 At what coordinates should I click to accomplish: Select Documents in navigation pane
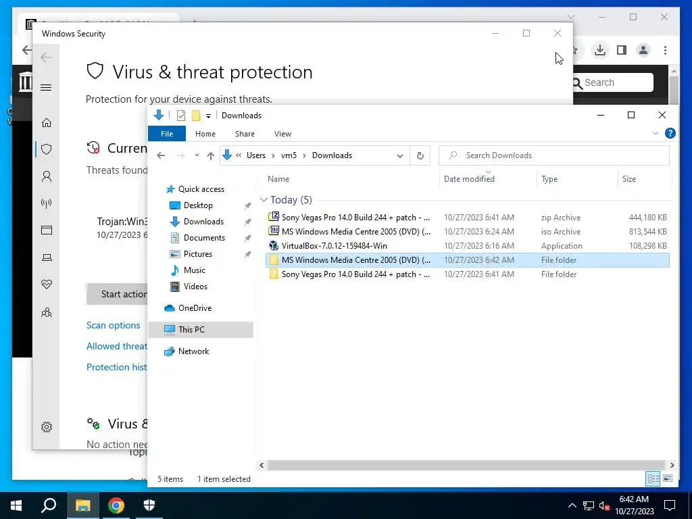(204, 238)
